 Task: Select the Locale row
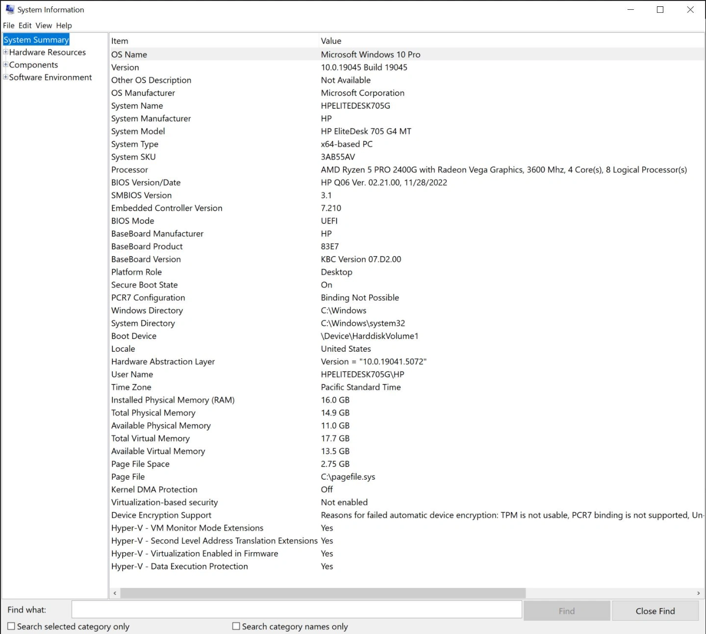coord(407,348)
